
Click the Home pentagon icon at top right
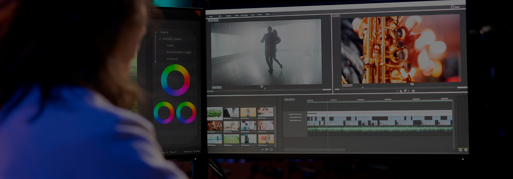coord(452,7)
